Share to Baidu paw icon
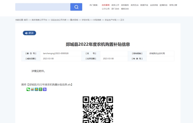The height and width of the screenshot is (123, 193). (45, 89)
